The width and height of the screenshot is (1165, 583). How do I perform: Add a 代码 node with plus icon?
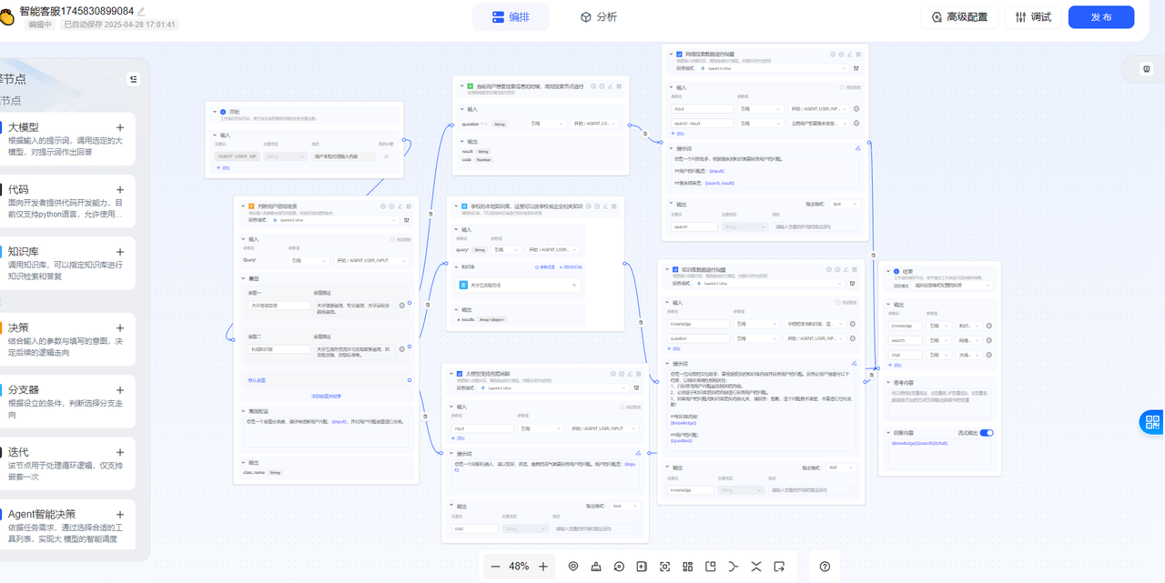(x=119, y=189)
